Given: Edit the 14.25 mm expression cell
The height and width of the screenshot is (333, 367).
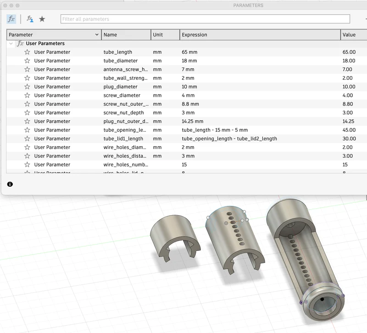Looking at the screenshot, I should point(192,121).
